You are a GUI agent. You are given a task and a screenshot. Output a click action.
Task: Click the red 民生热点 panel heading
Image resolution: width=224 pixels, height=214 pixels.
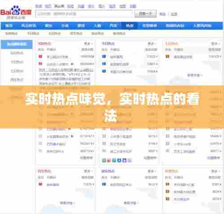pyautogui.click(x=44, y=171)
